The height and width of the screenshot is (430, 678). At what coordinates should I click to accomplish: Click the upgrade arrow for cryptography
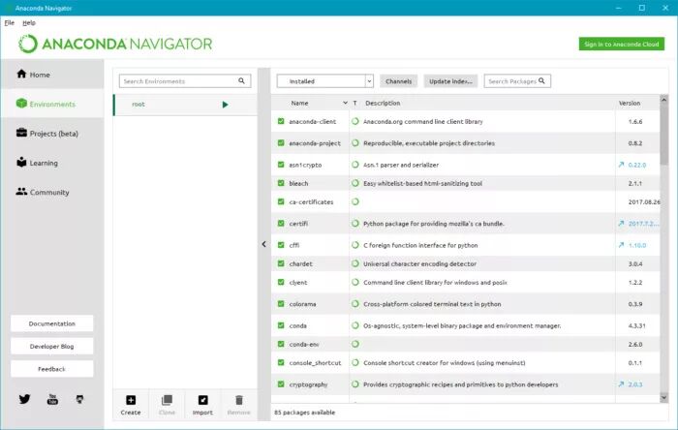(x=621, y=384)
